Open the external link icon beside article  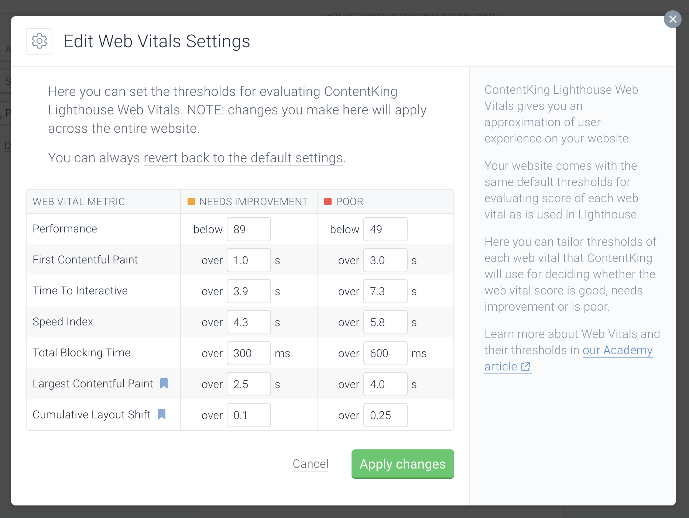click(525, 367)
